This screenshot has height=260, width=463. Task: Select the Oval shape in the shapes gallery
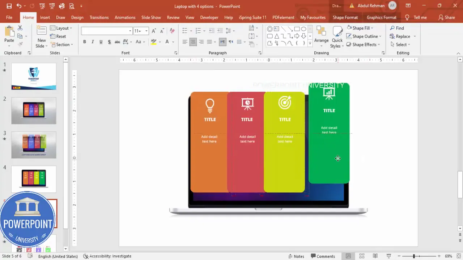point(303,29)
